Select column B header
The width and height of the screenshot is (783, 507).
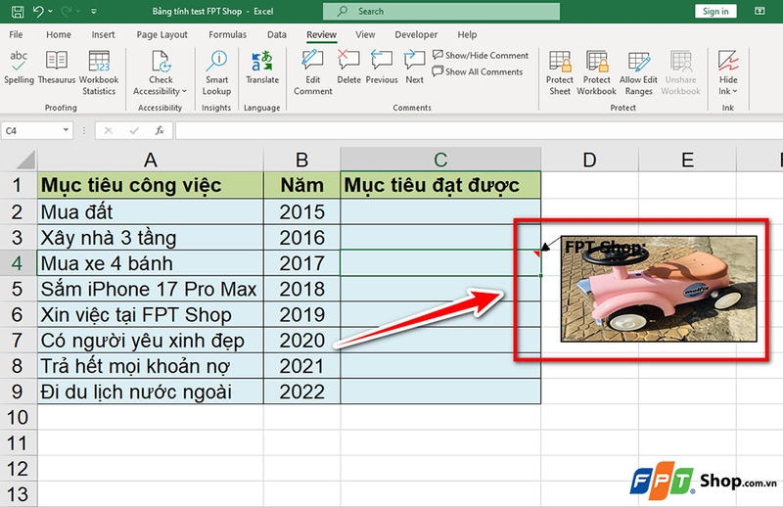coord(301,160)
